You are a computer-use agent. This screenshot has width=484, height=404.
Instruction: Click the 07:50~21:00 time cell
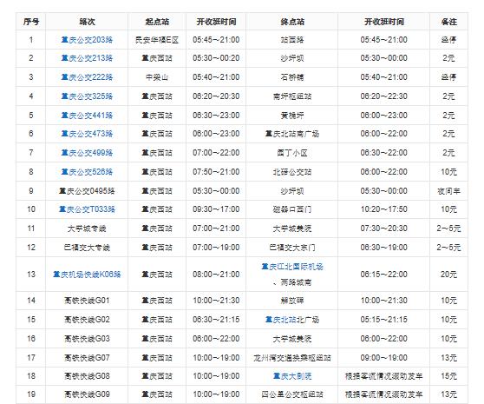pos(216,172)
